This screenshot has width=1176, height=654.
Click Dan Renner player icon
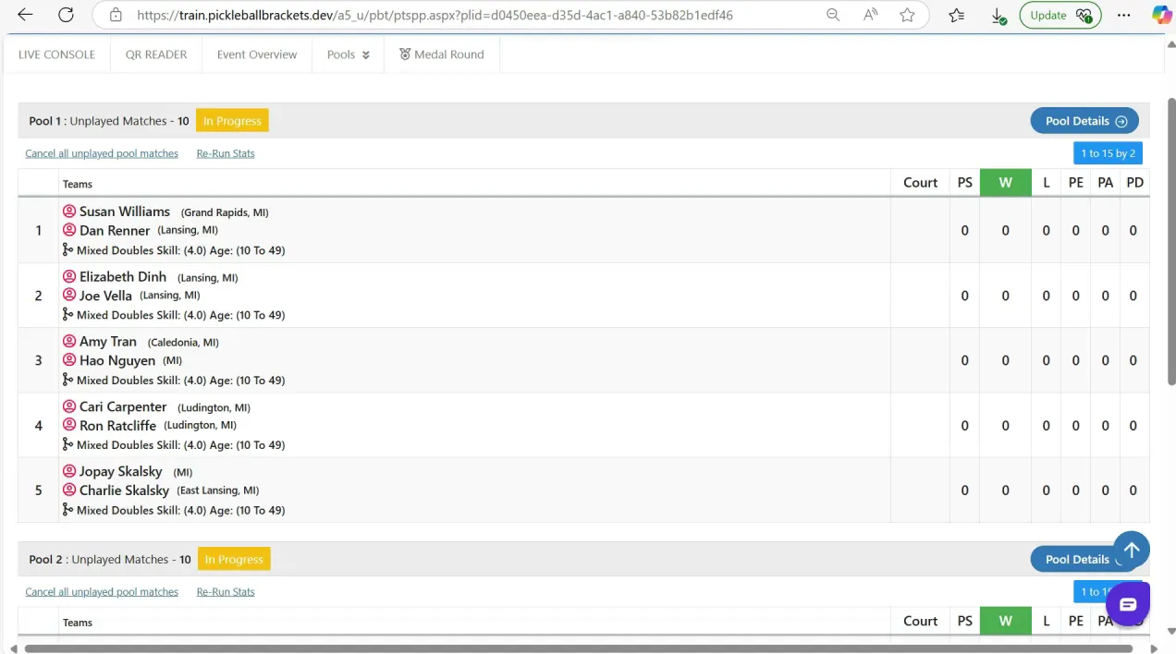tap(69, 230)
